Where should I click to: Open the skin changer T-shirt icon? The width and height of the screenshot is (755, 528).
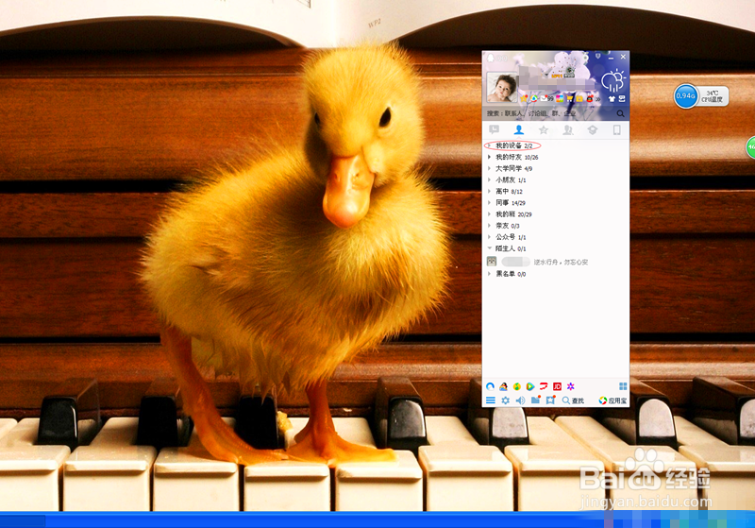click(612, 99)
